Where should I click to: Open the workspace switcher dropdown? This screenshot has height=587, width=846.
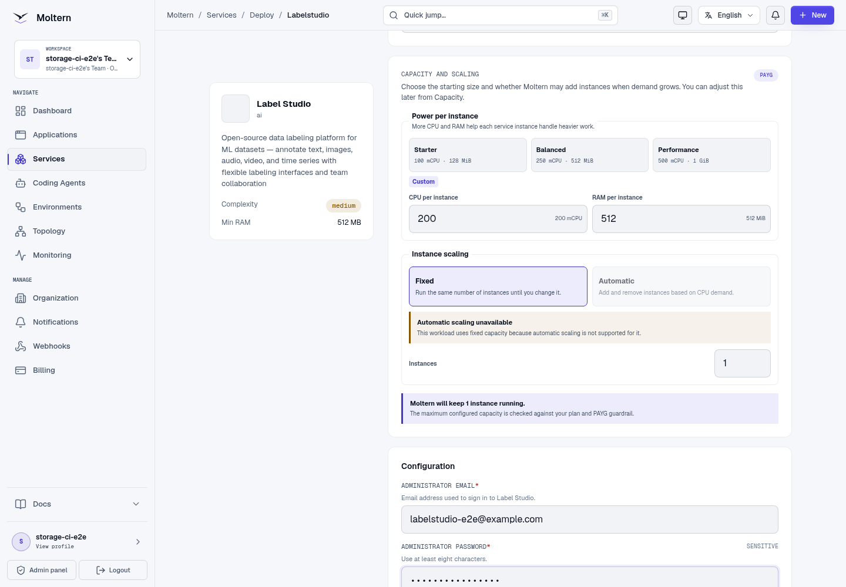(77, 59)
